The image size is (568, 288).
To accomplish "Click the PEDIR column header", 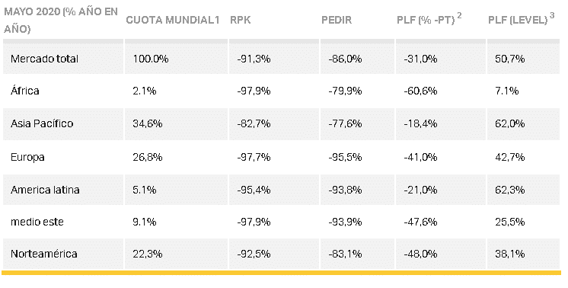I will (337, 20).
